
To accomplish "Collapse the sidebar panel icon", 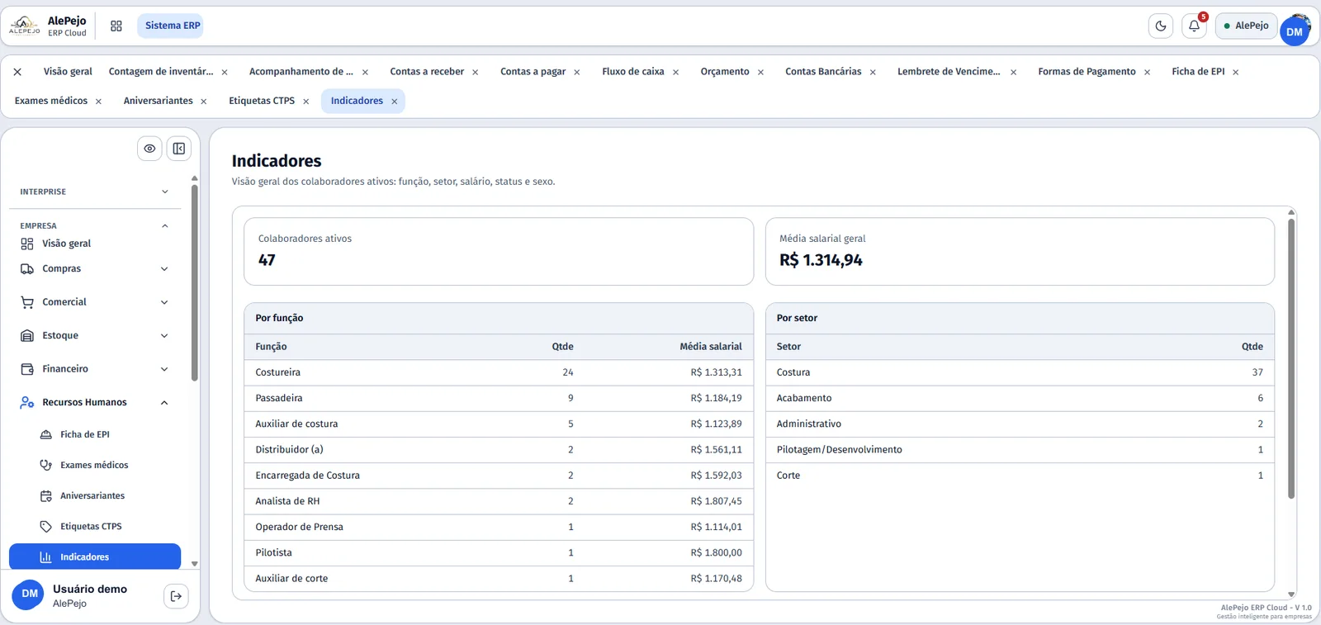I will (x=179, y=149).
